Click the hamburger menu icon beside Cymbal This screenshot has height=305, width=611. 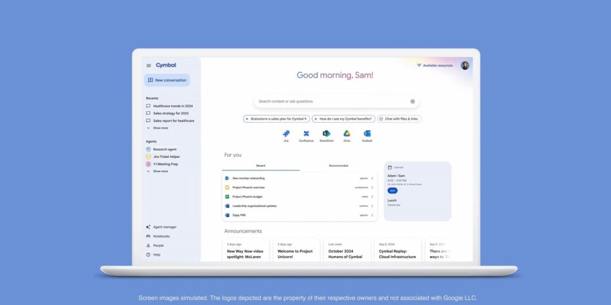[x=149, y=66]
